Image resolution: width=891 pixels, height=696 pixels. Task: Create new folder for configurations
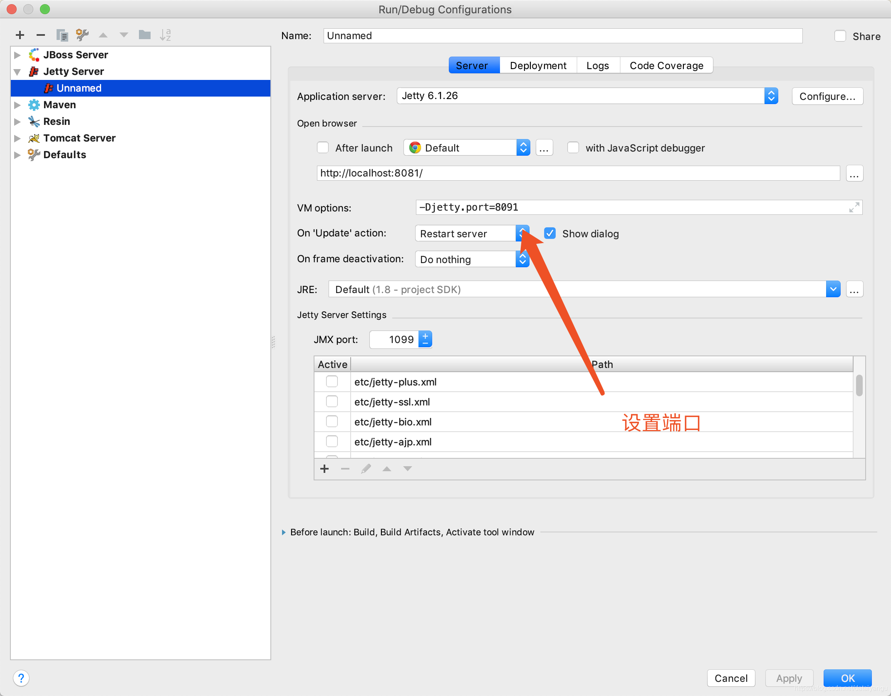coord(145,35)
